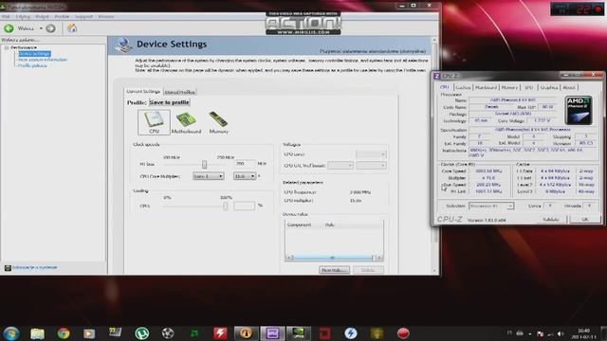Click the HT bus MHz value field
The width and height of the screenshot is (607, 341).
245,164
